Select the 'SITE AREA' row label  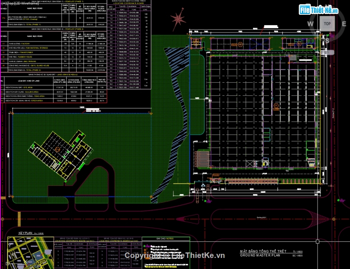[28, 87]
